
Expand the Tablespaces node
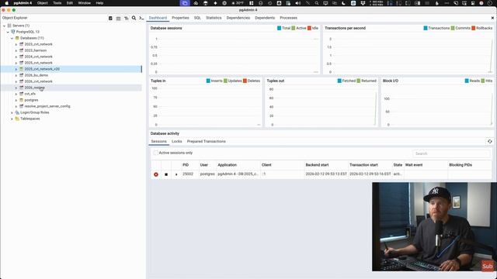click(12, 119)
